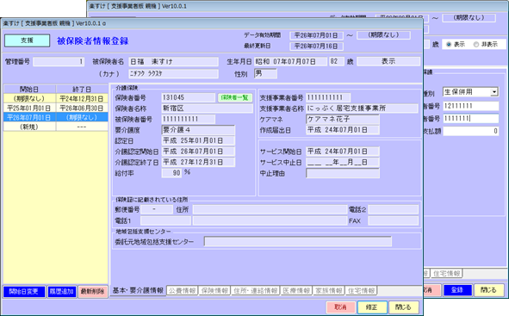This screenshot has width=509, height=316.
Task: Click the 管理番号 field
Action: 59,61
